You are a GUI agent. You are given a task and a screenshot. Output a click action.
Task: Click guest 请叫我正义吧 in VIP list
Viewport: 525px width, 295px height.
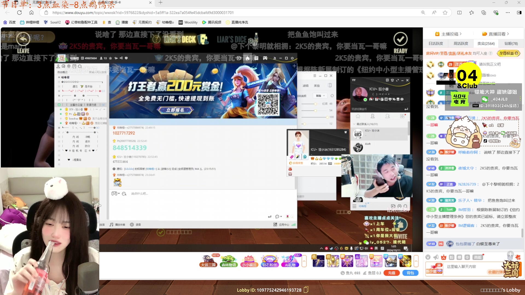pyautogui.click(x=490, y=64)
